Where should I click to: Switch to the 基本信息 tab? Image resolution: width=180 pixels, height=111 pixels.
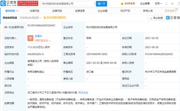[12, 11]
